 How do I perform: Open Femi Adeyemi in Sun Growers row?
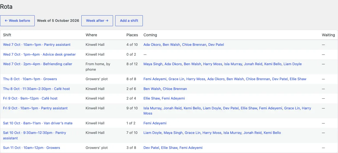(x=191, y=148)
